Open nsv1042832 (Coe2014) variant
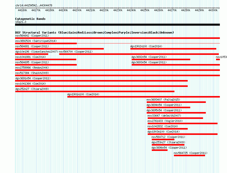The image size is (227, 173). [x=163, y=126]
